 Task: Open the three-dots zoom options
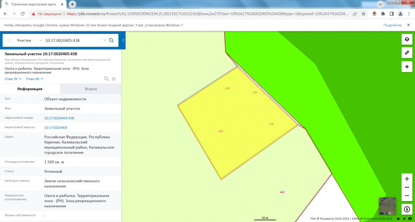click(x=407, y=187)
